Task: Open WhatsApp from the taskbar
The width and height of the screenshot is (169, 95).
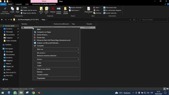Action: (x=15, y=93)
